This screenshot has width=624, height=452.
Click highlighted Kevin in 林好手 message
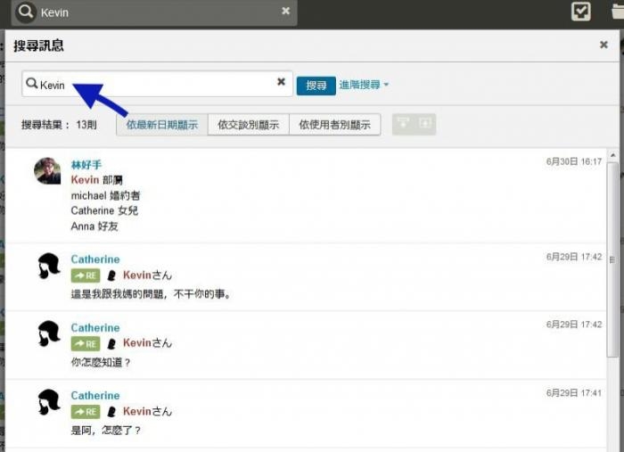click(85, 180)
